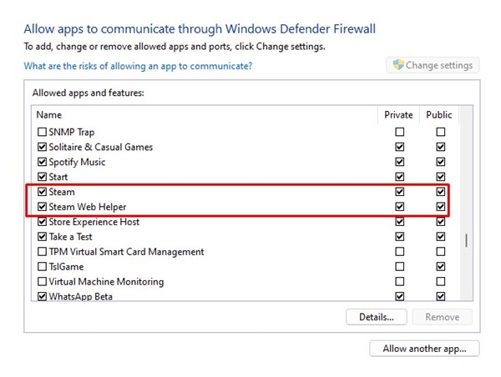The height and width of the screenshot is (377, 501).
Task: Toggle Private checkbox for Steam Web Helper
Action: pyautogui.click(x=400, y=207)
